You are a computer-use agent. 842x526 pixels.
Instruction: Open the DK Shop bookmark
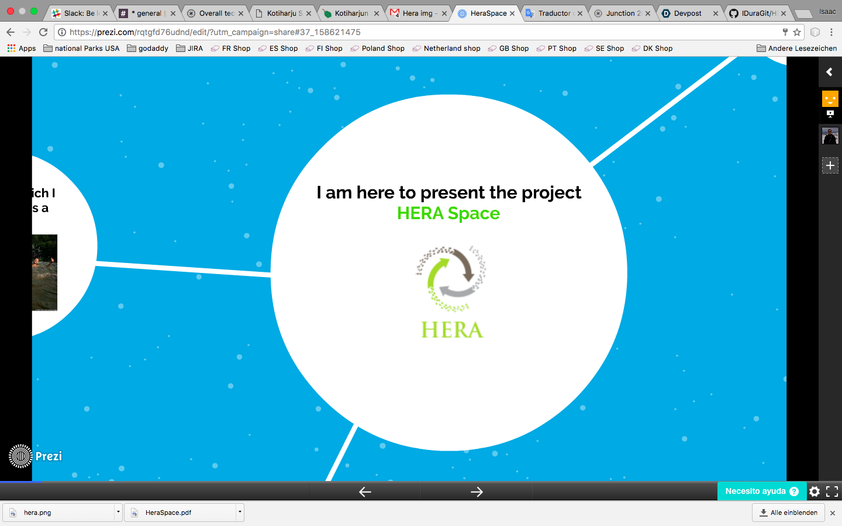pyautogui.click(x=652, y=49)
